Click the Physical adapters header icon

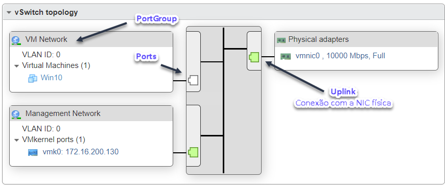click(x=281, y=40)
